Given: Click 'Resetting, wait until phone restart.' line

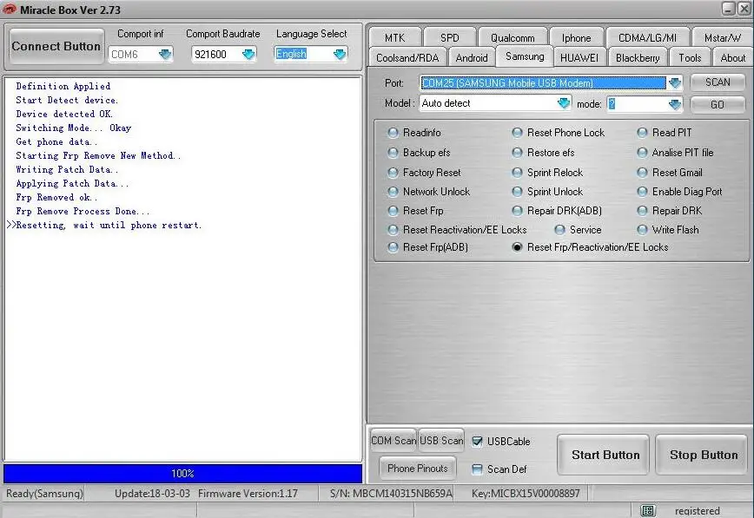Looking at the screenshot, I should point(109,225).
